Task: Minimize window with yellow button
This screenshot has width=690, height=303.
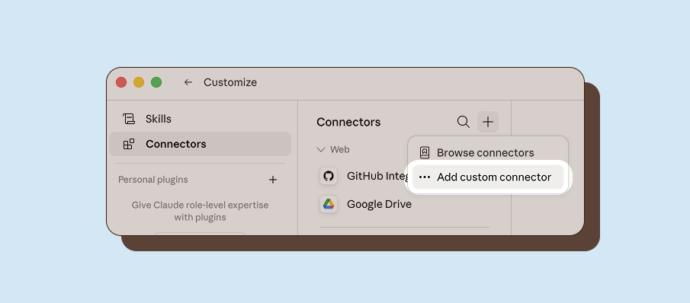Action: point(139,82)
